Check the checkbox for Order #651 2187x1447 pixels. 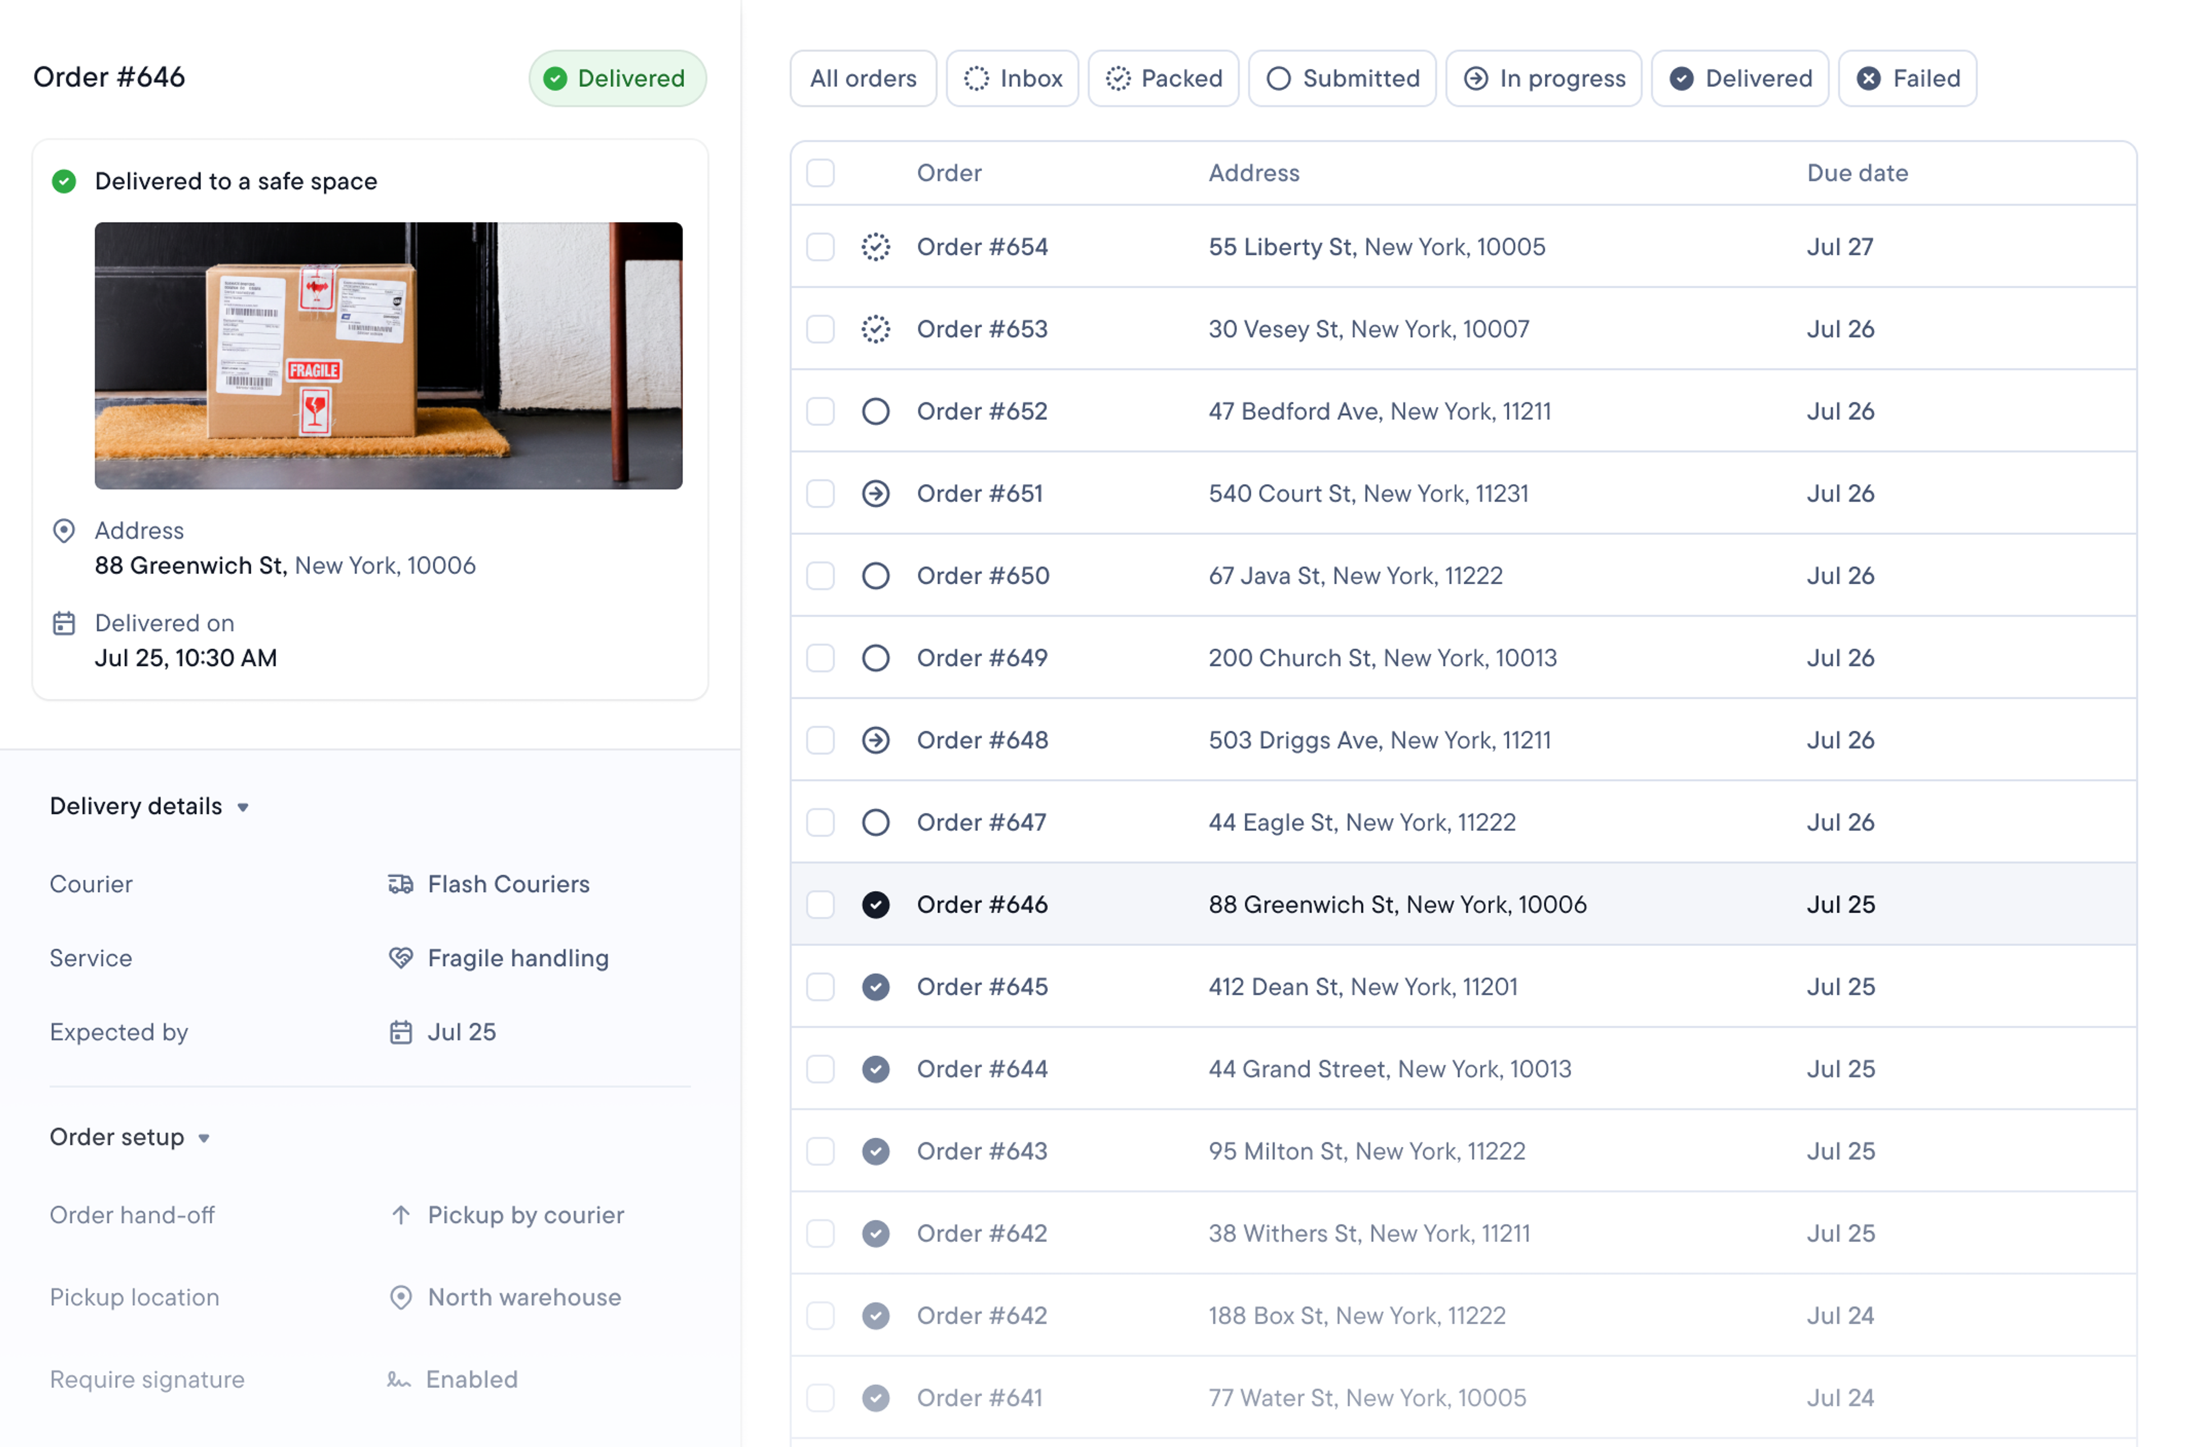pos(820,494)
